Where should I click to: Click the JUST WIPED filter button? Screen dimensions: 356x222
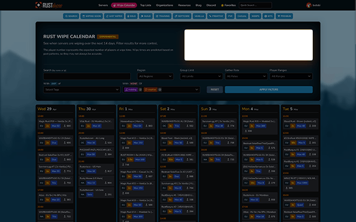click(114, 16)
